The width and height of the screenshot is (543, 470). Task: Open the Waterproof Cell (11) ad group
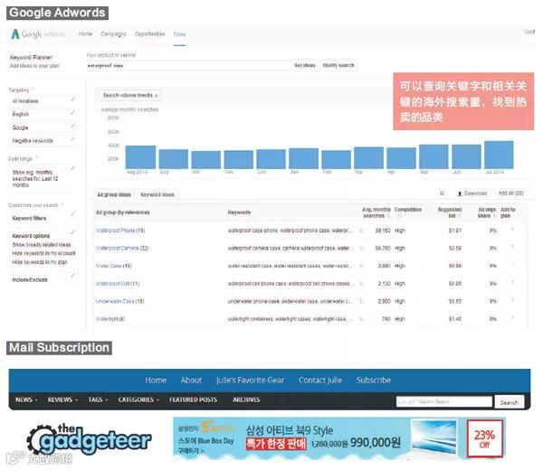coord(118,284)
